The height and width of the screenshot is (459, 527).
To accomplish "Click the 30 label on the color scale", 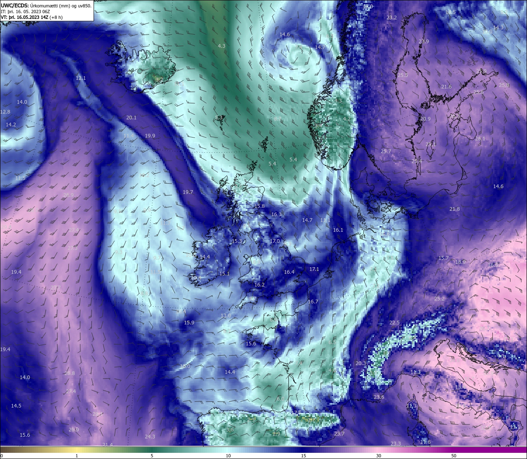I will tap(378, 456).
